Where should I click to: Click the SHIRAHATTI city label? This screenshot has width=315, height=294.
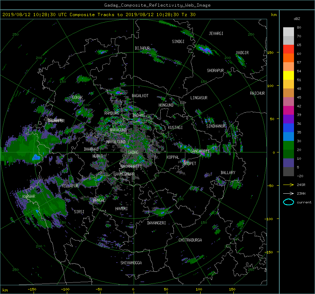click(131, 166)
